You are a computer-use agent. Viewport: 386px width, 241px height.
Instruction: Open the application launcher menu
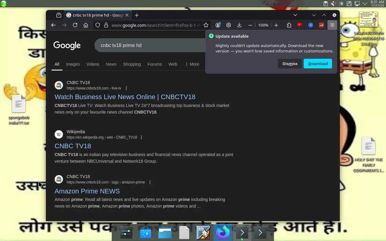point(3,4)
